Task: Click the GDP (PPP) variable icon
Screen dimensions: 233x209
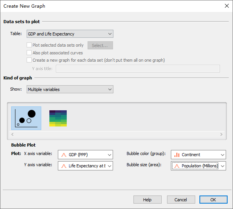Action: click(64, 155)
